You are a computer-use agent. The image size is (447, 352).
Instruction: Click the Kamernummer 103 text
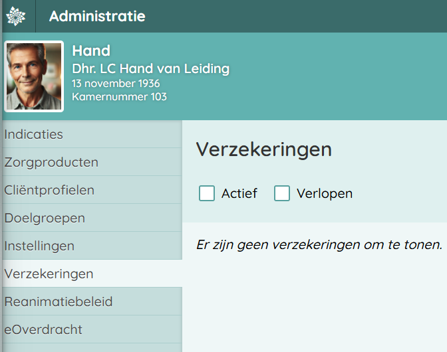coord(119,97)
